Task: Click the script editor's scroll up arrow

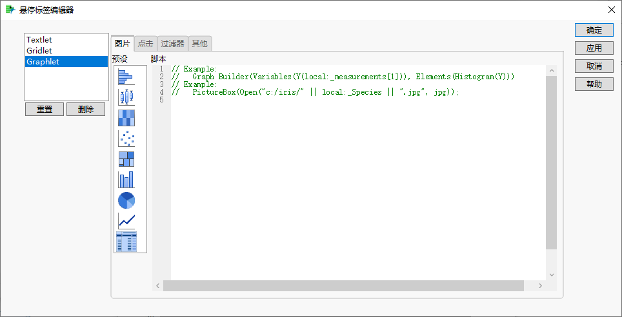Action: tap(552, 70)
